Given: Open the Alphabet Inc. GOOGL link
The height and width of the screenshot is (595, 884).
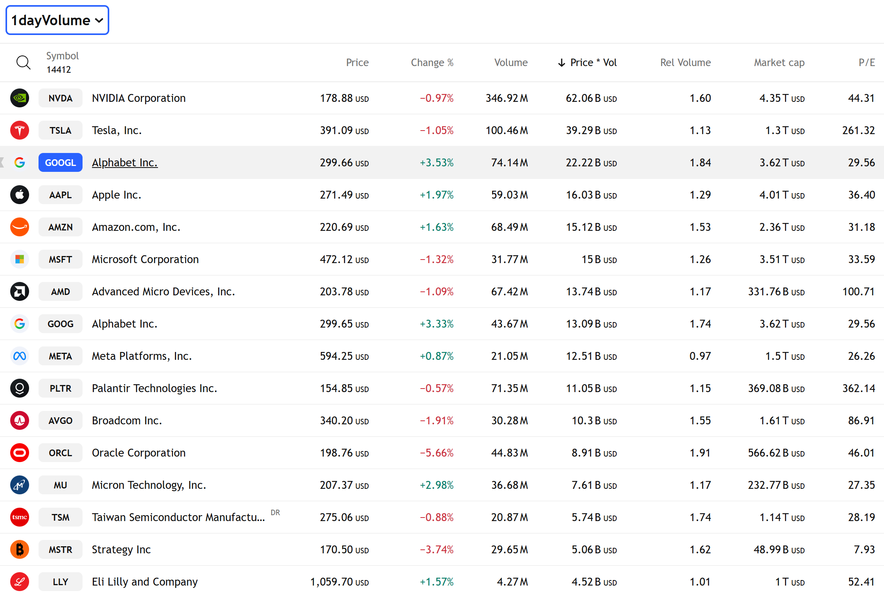Looking at the screenshot, I should pos(125,162).
